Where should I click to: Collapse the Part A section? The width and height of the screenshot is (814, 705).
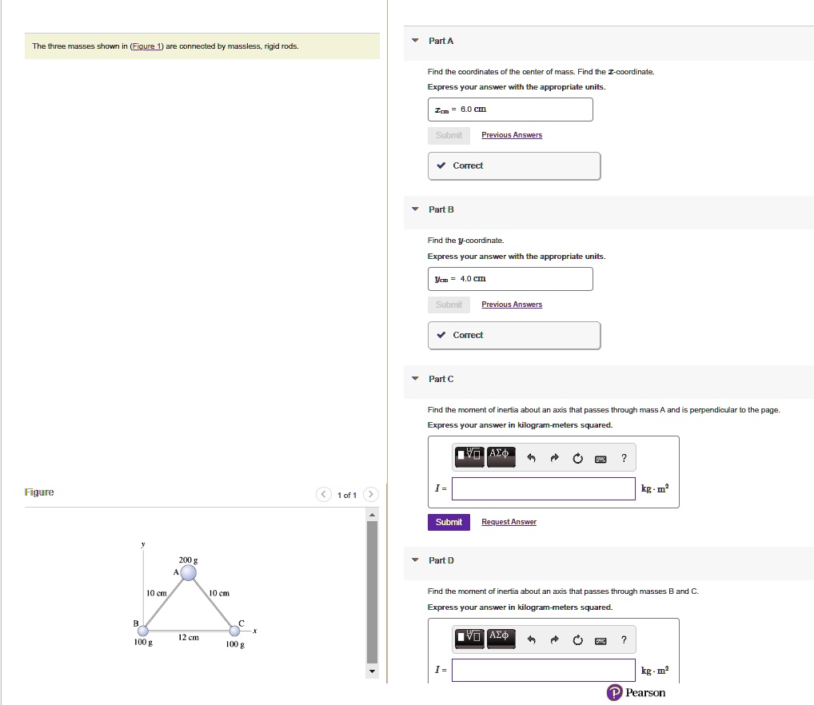coord(414,41)
